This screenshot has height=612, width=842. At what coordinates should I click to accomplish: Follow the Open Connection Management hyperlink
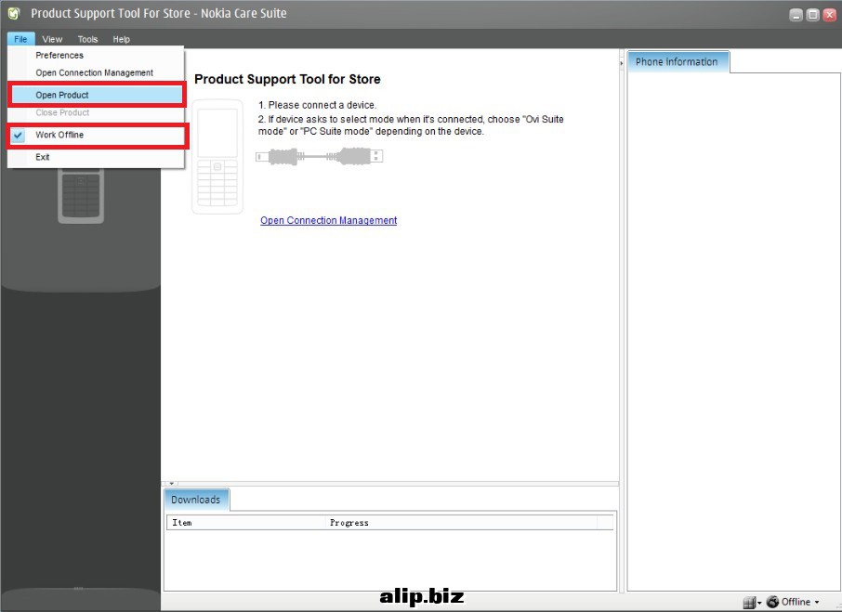tap(329, 220)
